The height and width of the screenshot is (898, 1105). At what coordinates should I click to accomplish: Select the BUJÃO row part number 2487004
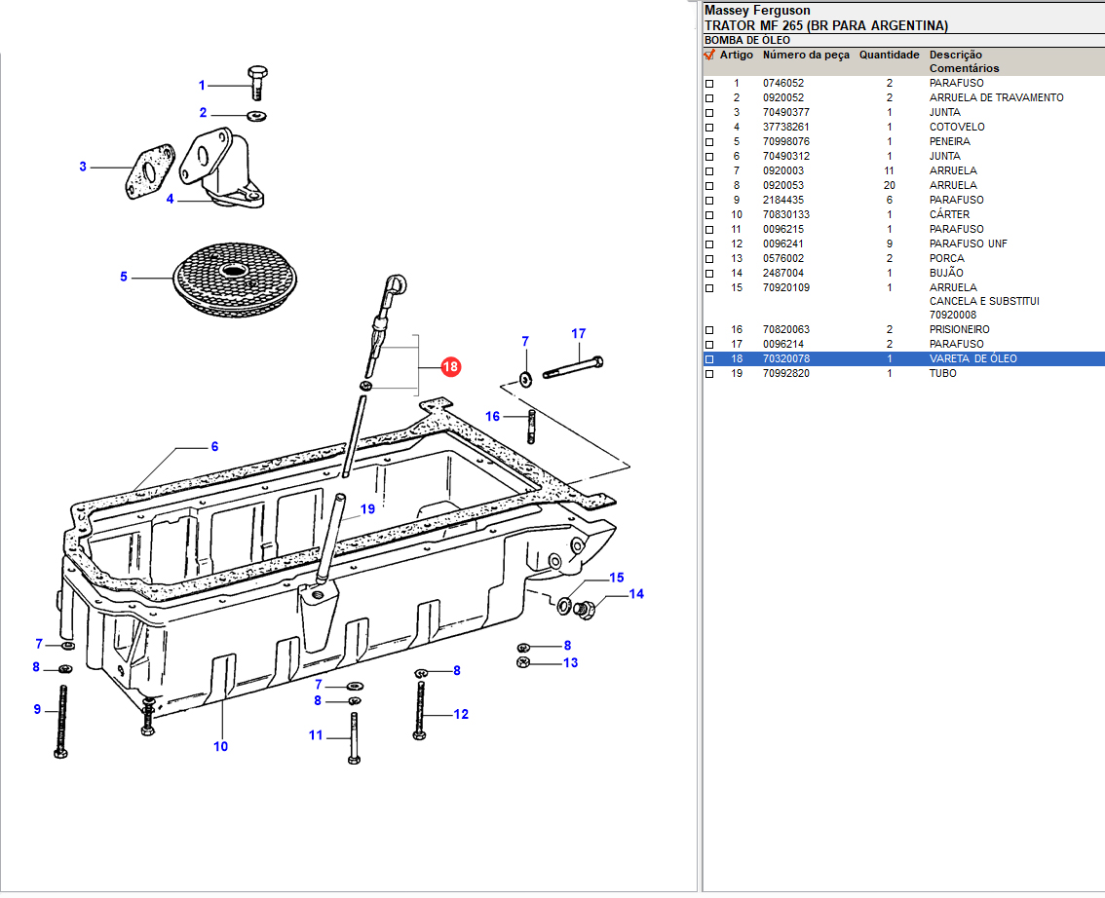tap(782, 273)
